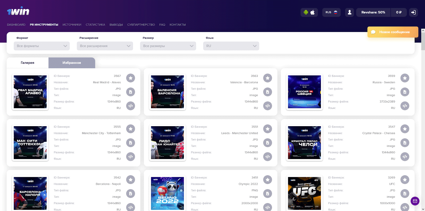The width and height of the screenshot is (425, 211).
Task: Open КОНТАКТЫ menu item
Action: [178, 25]
